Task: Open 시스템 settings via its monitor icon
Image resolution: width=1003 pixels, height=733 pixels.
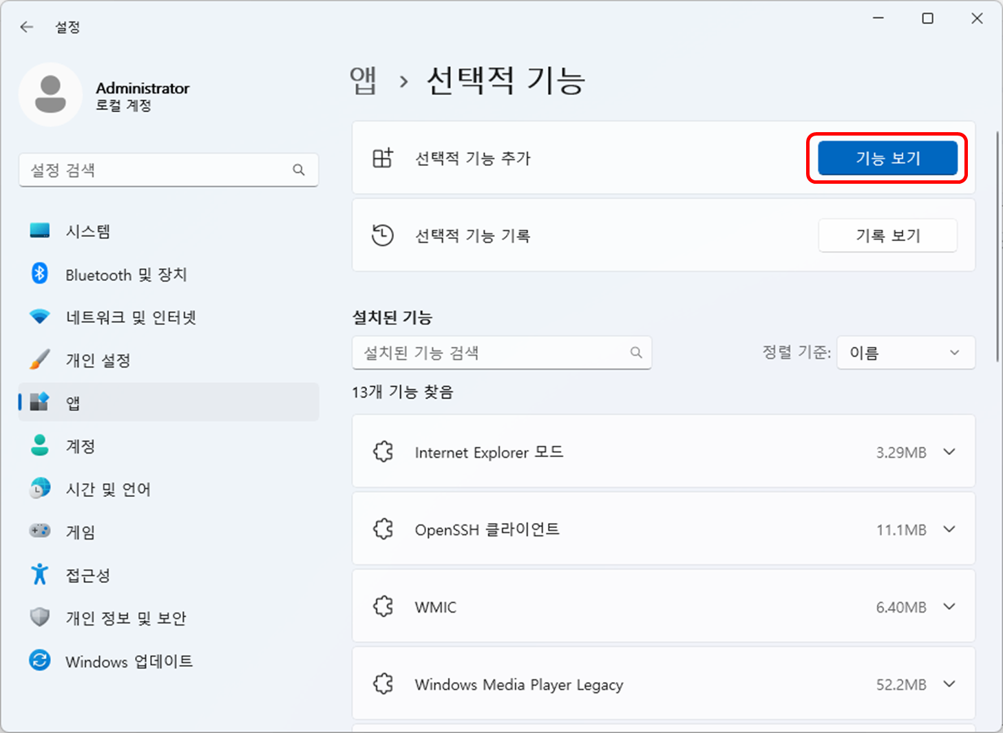Action: click(40, 231)
